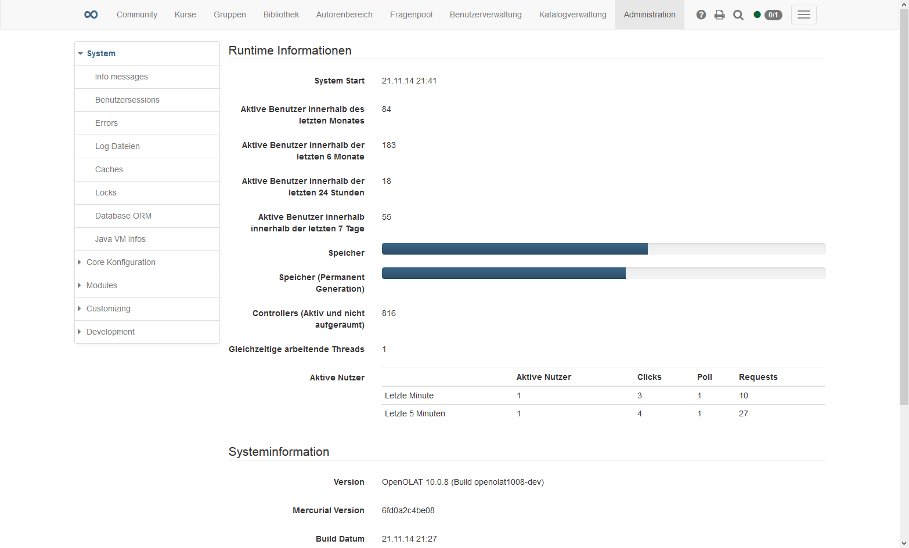Click the Controllers count 816
Screen dimensions: 909x548
point(389,313)
